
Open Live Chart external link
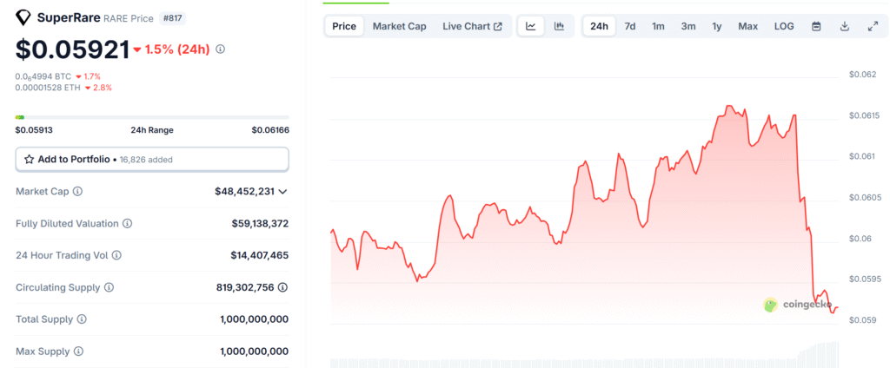[472, 26]
